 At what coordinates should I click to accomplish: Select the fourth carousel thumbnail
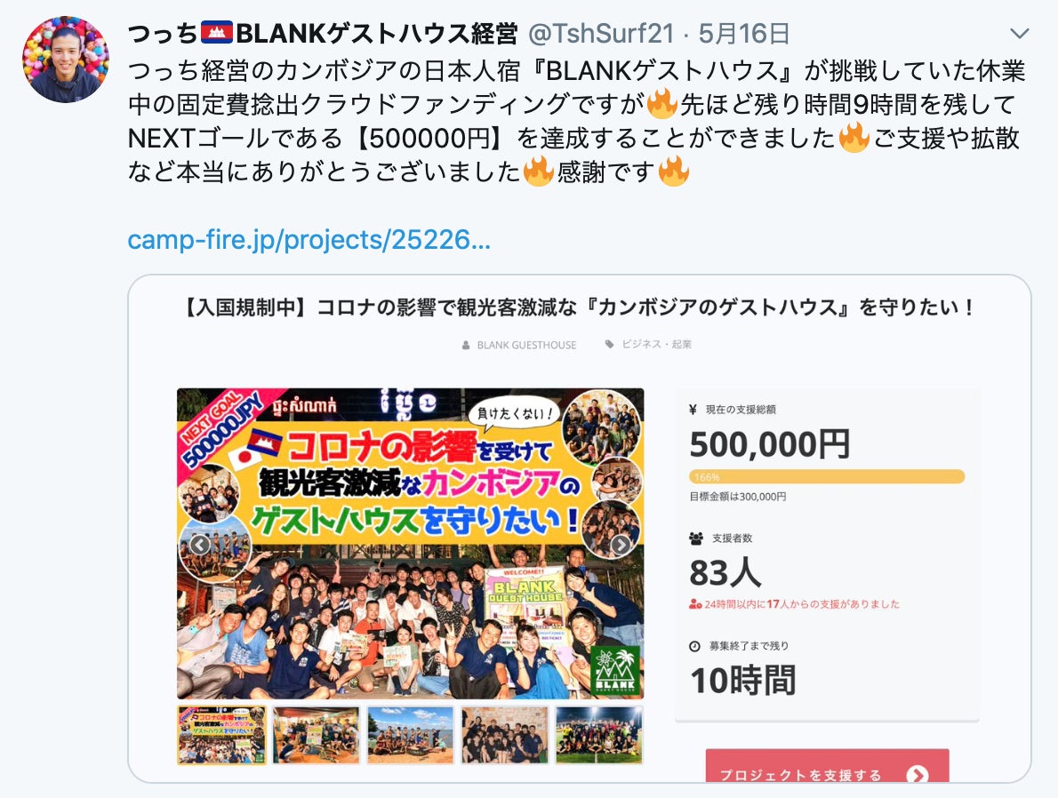[505, 735]
